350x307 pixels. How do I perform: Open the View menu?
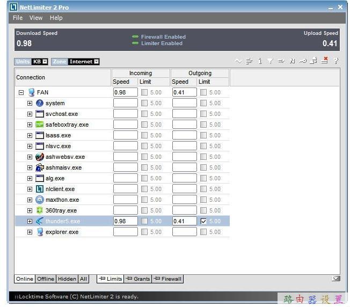click(x=36, y=18)
